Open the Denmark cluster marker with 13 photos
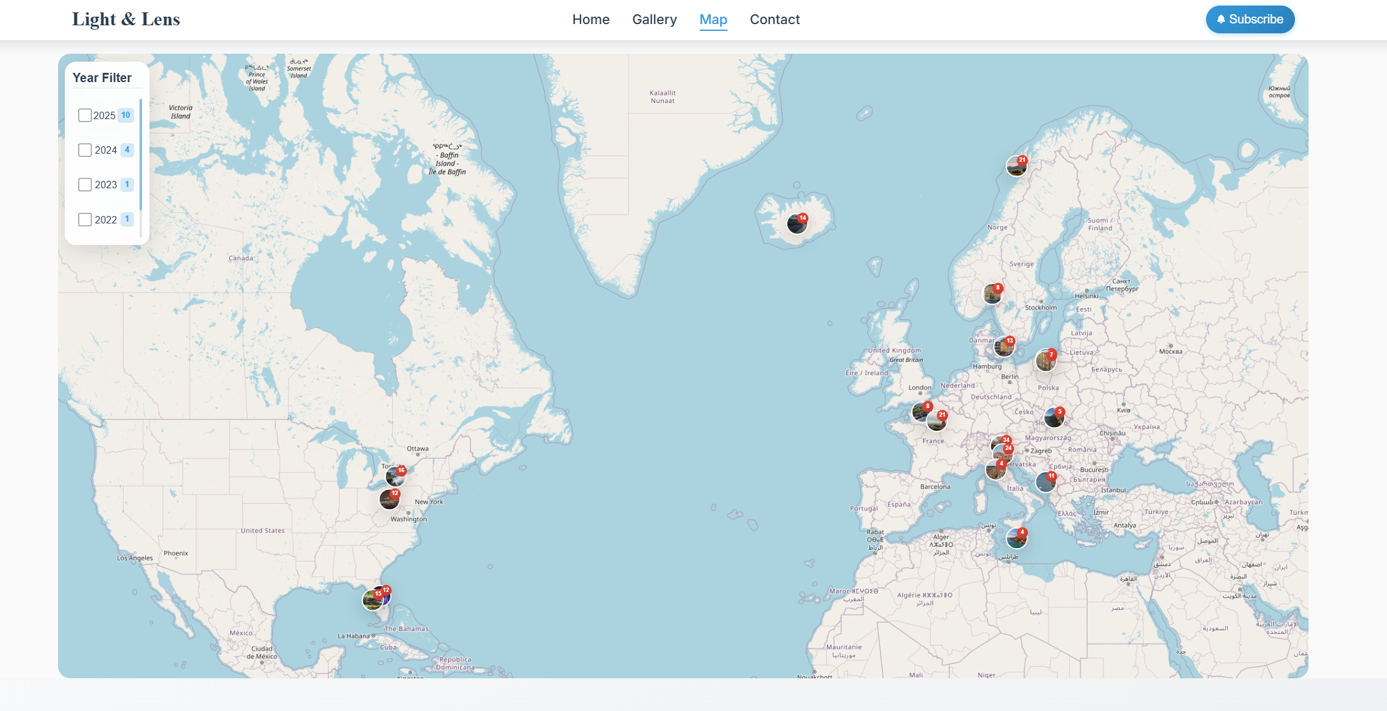The height and width of the screenshot is (711, 1387). point(1004,347)
